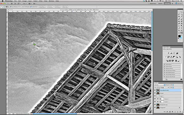Image resolution: width=184 pixels, height=115 pixels.
Task: Add a Levels adjustment from Adjustments icons
Action: 171,53
